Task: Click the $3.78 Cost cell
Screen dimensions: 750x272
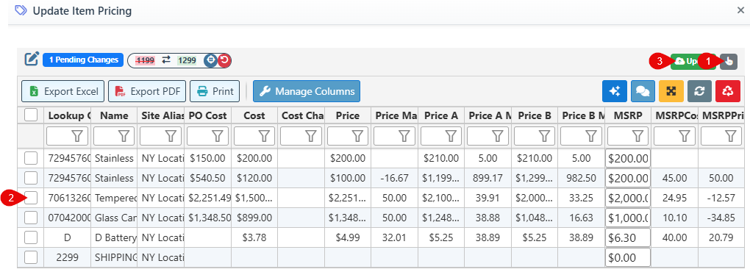Action: (x=254, y=237)
